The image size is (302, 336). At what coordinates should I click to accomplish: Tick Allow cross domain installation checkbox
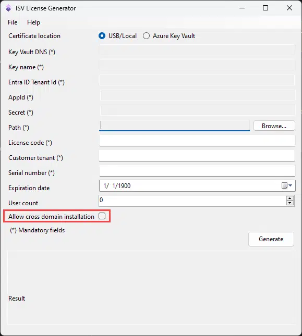click(102, 216)
